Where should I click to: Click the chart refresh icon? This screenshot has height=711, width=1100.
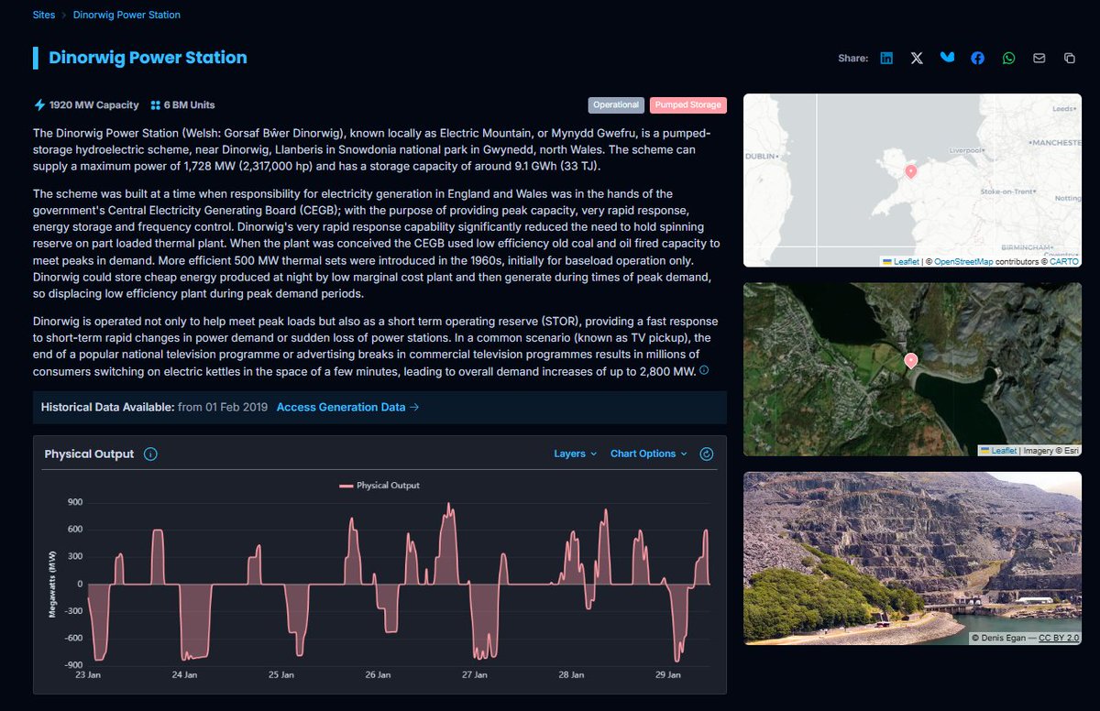(706, 454)
